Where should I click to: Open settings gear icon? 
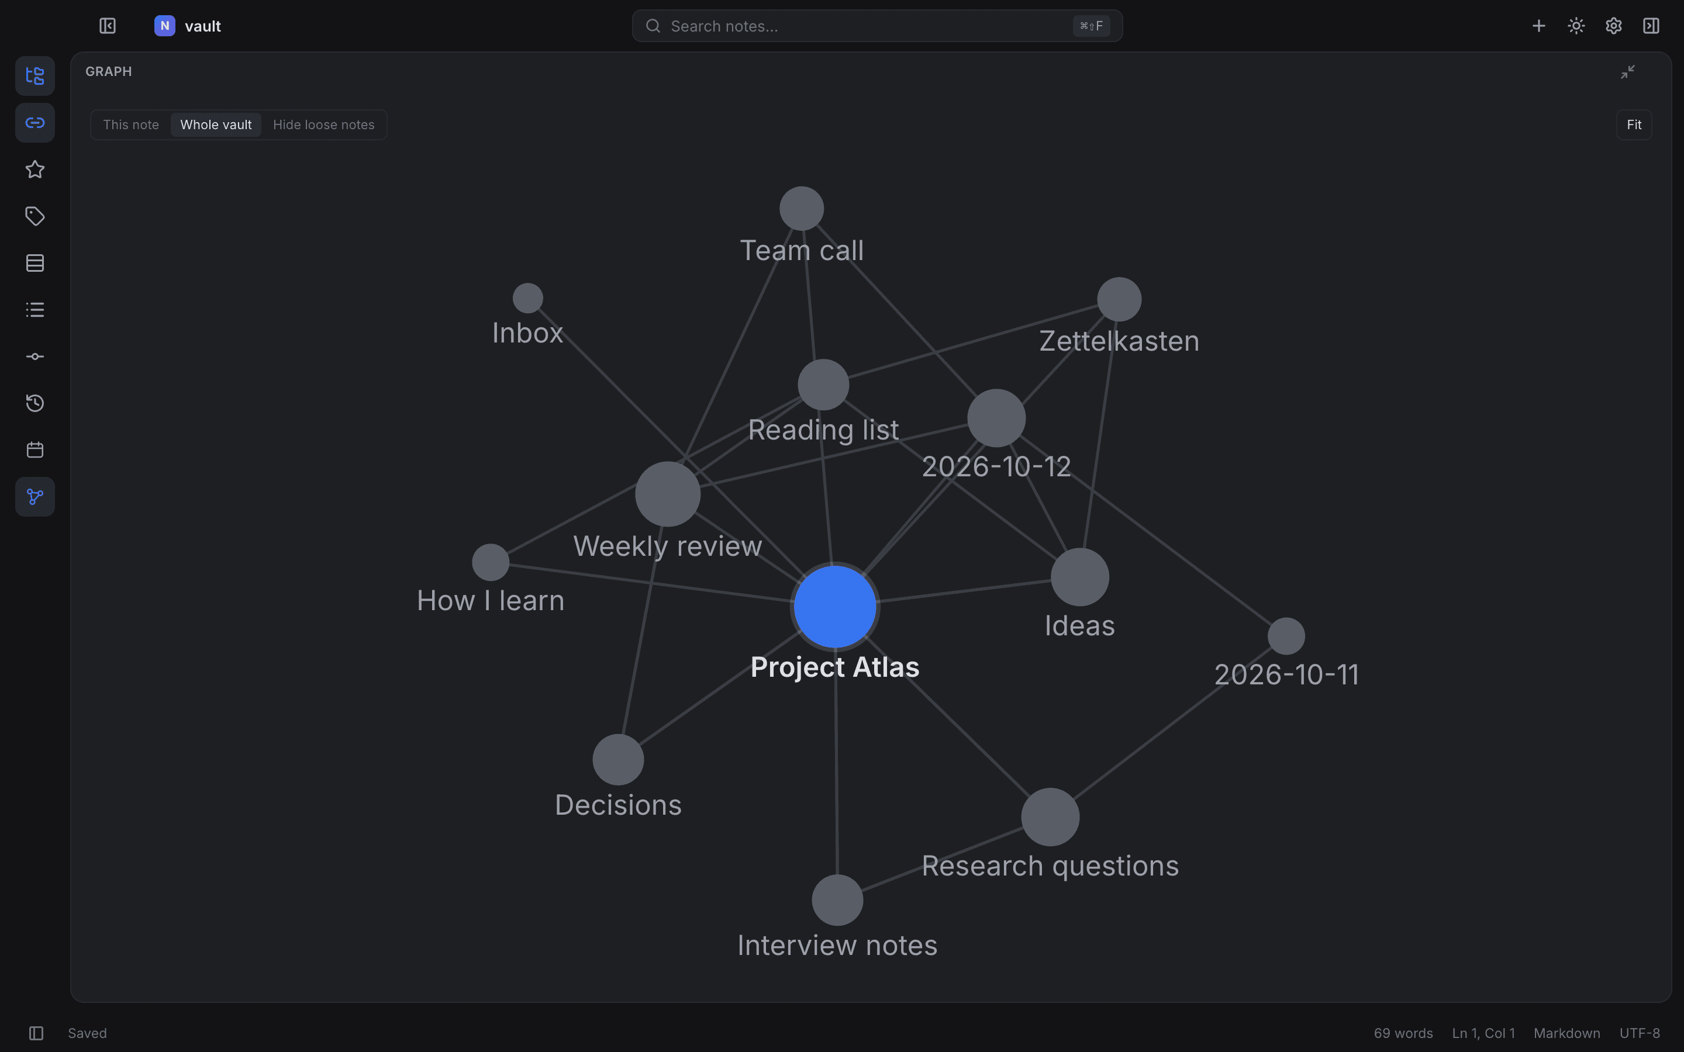pos(1614,26)
